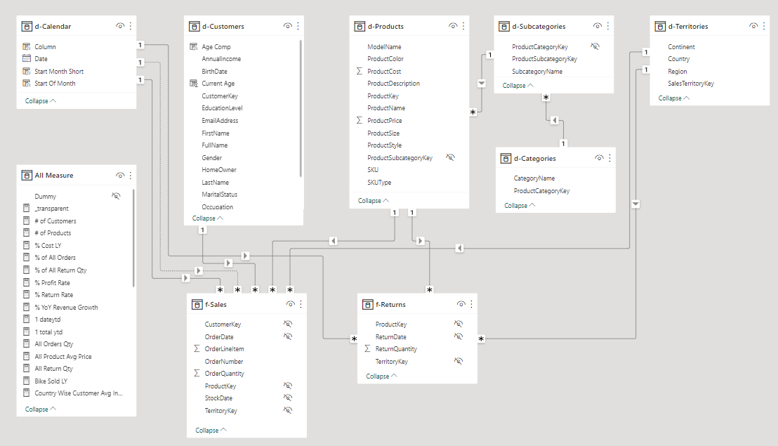Click the table icon on d-Calendar header
This screenshot has height=446, width=778.
pos(27,25)
